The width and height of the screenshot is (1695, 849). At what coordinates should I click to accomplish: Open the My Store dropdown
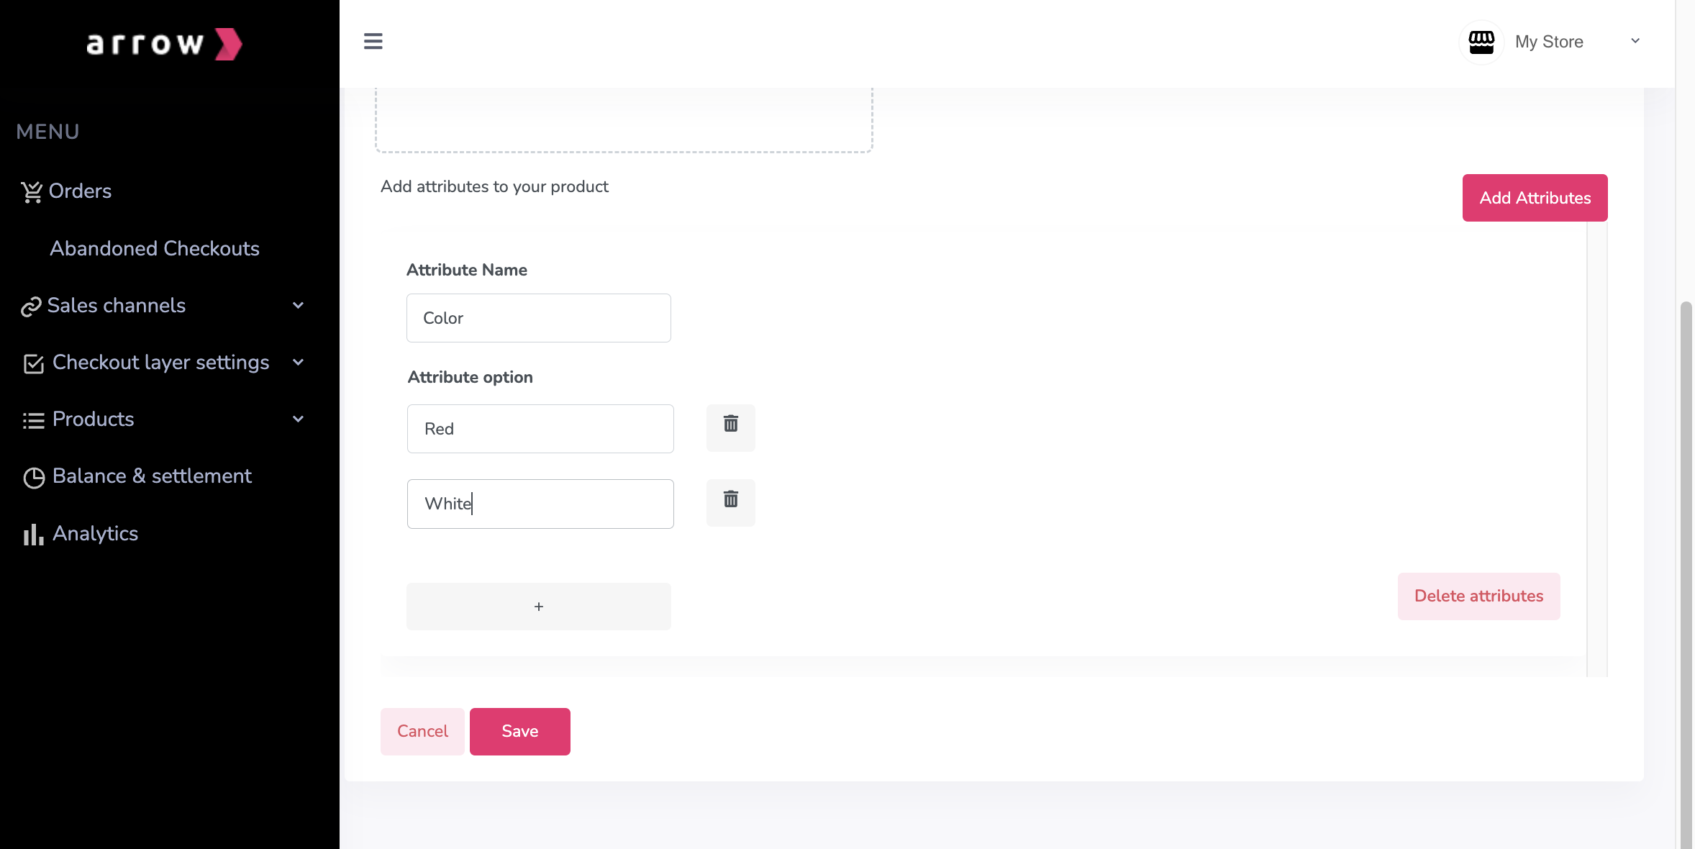pyautogui.click(x=1635, y=42)
